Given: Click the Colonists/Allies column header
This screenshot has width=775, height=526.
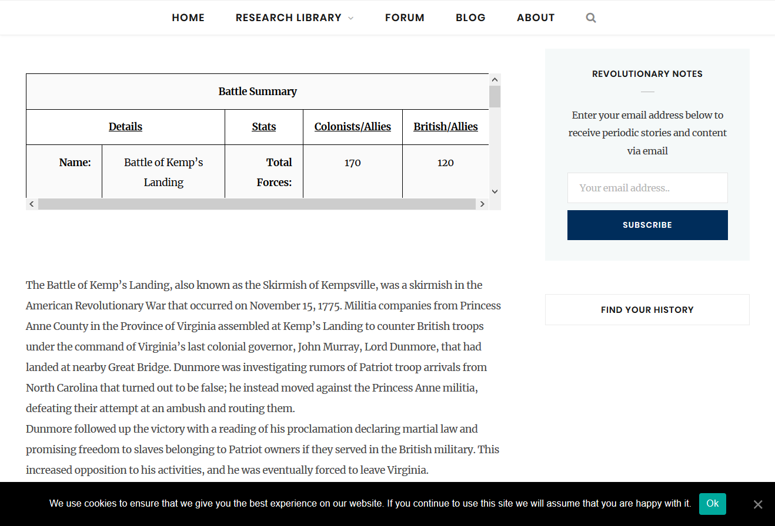Looking at the screenshot, I should click(x=353, y=127).
